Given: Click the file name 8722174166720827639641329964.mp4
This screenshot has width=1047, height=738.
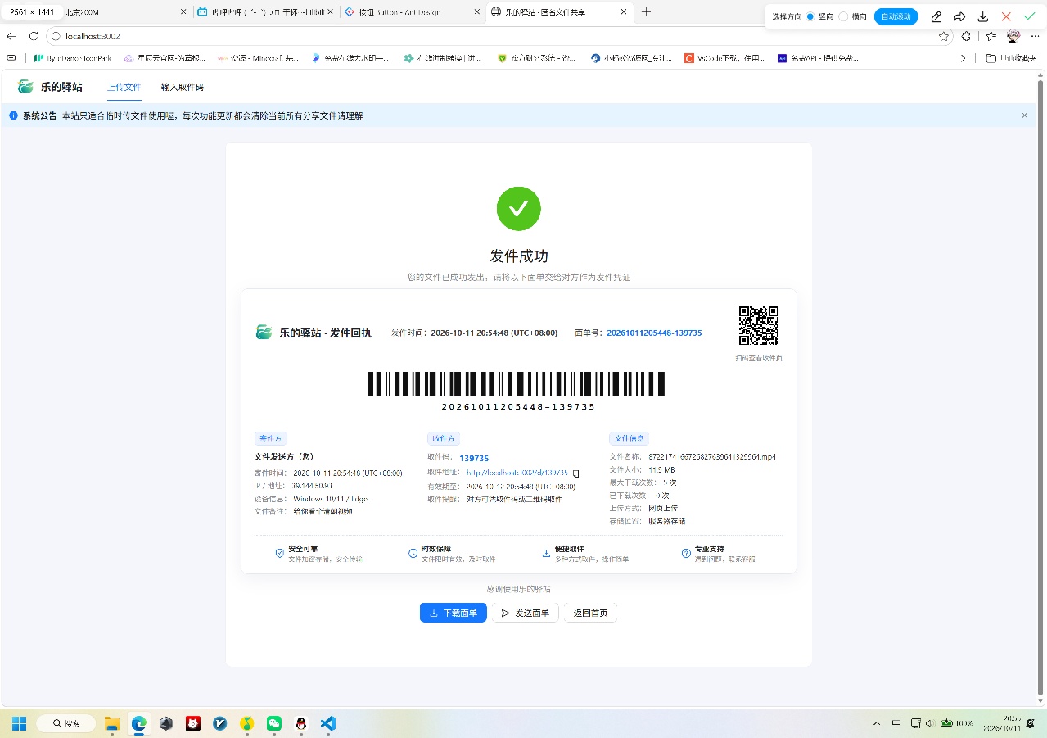Looking at the screenshot, I should click(x=711, y=456).
